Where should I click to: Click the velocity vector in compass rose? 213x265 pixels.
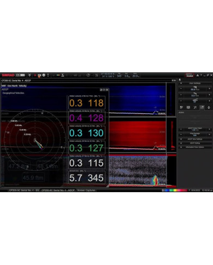[x=38, y=143]
